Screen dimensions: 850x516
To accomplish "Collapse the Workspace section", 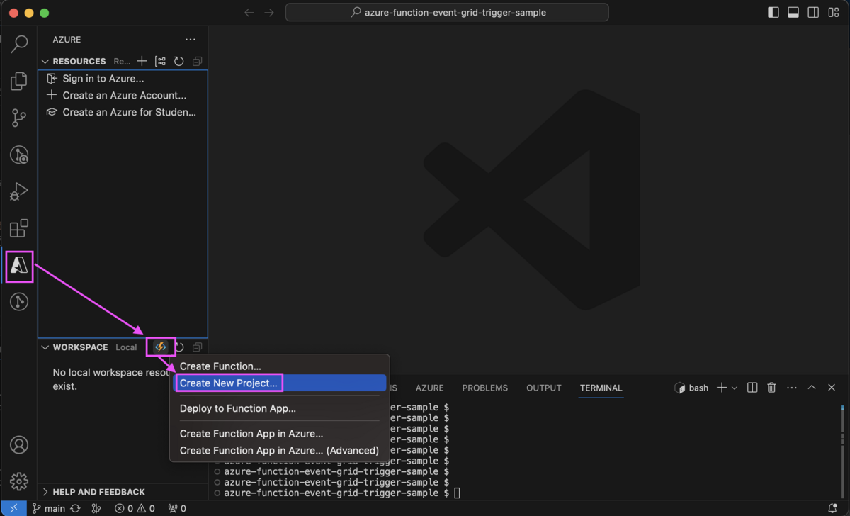I will [45, 347].
